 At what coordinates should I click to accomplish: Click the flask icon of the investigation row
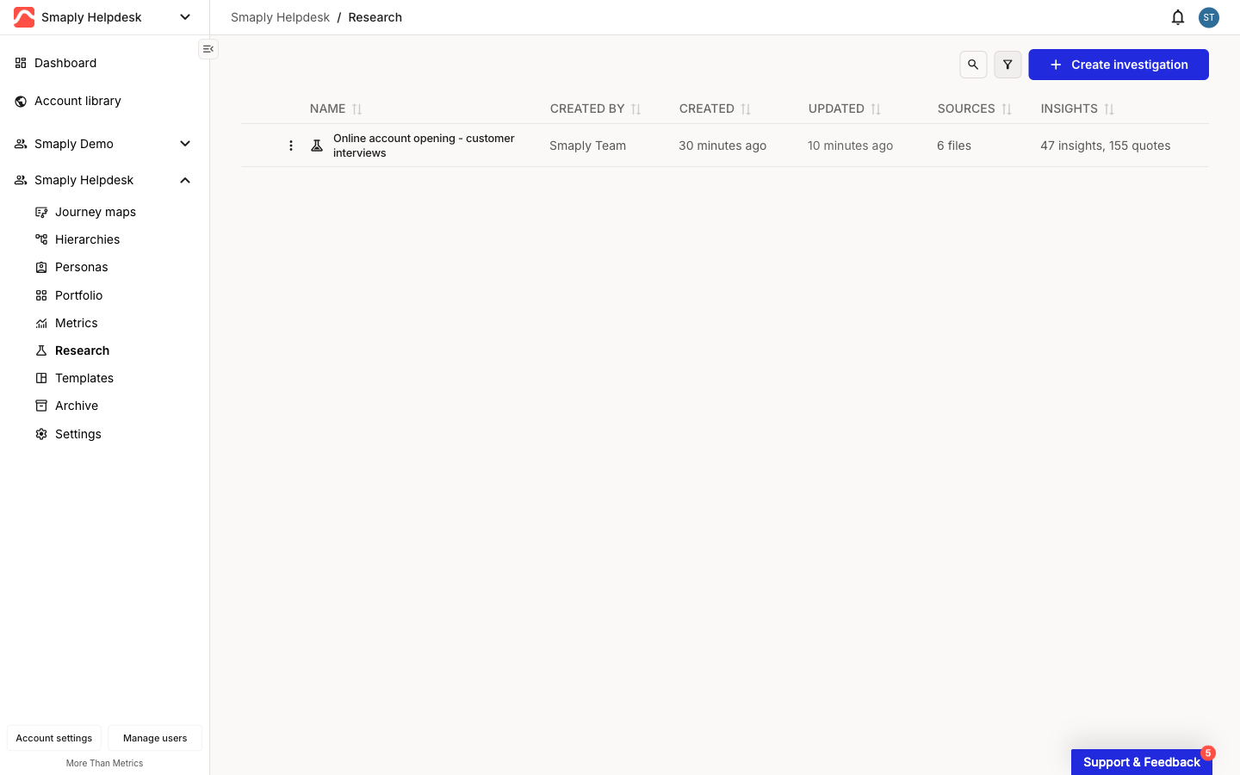point(317,146)
